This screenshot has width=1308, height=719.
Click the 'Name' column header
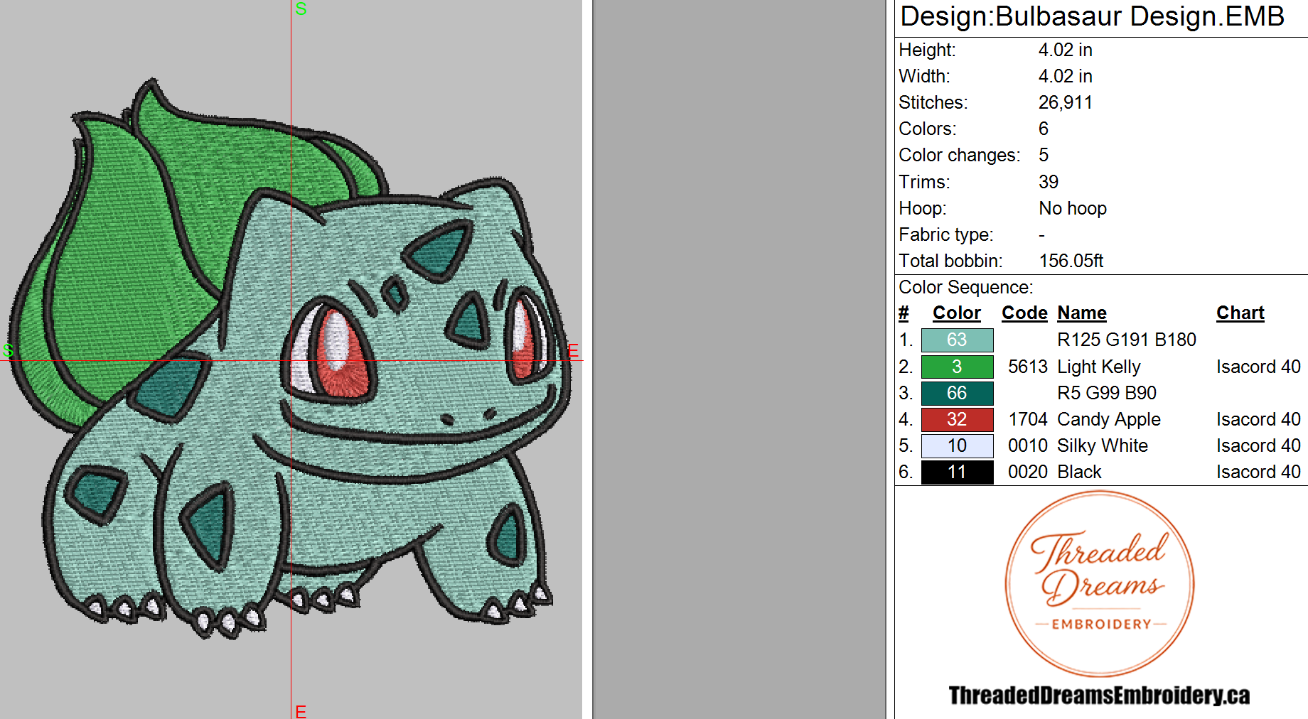(x=1082, y=313)
